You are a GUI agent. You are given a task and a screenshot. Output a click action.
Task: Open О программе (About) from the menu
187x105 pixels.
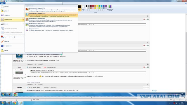tap(12, 46)
